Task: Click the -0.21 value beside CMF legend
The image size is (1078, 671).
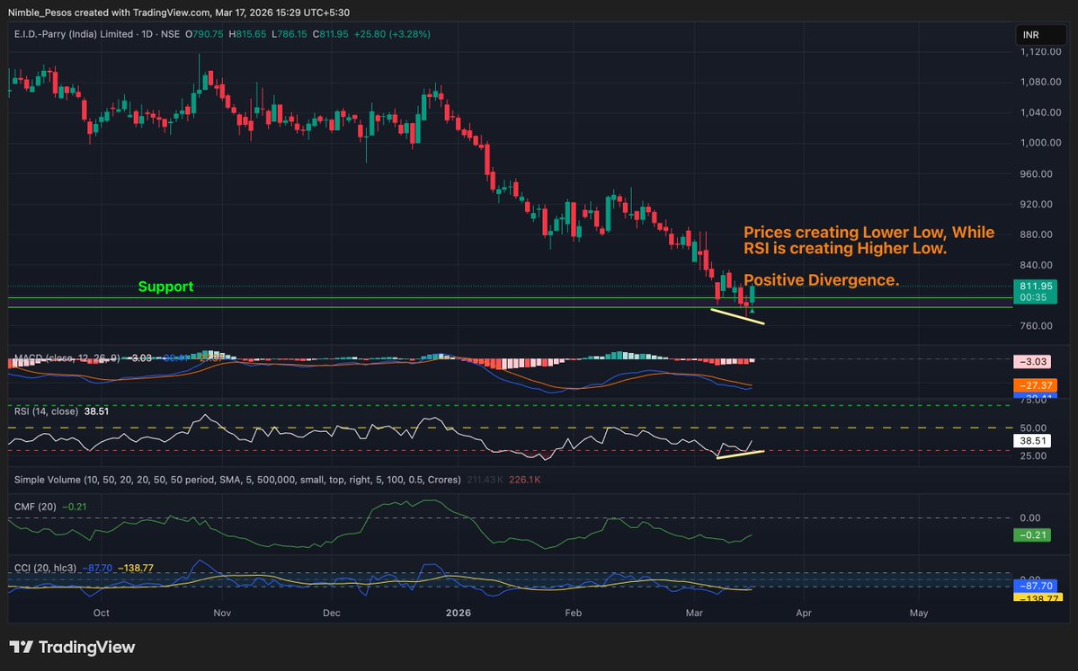Action: (75, 506)
